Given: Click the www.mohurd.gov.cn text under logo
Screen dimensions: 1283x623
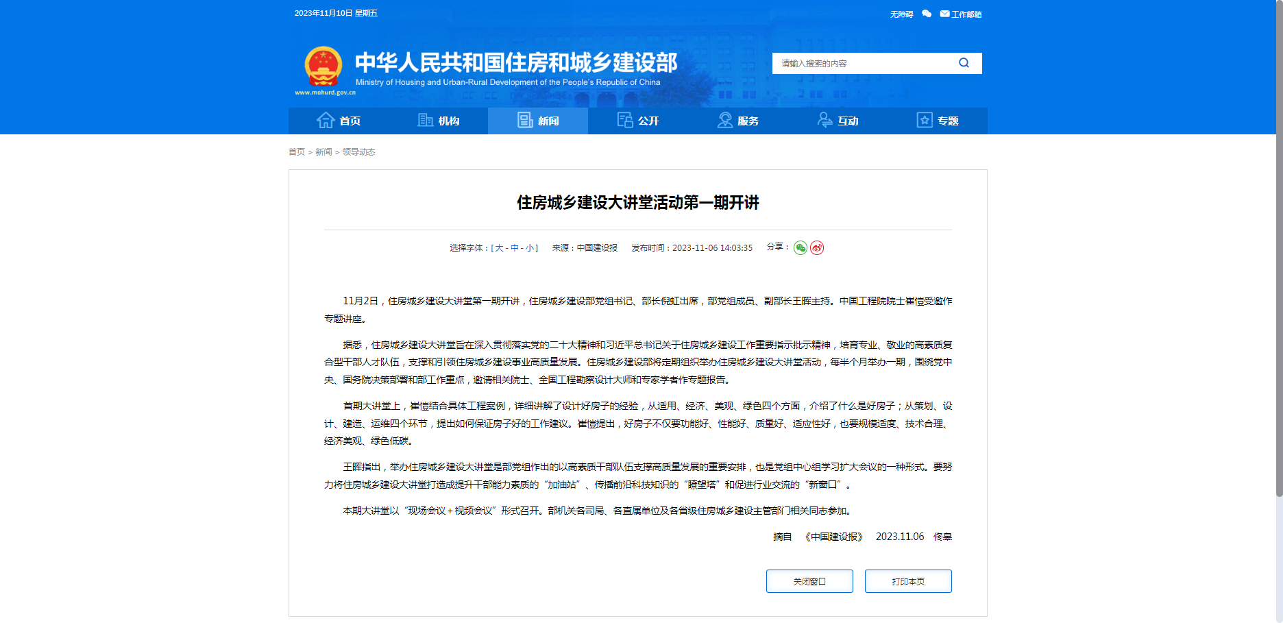Looking at the screenshot, I should click(325, 93).
